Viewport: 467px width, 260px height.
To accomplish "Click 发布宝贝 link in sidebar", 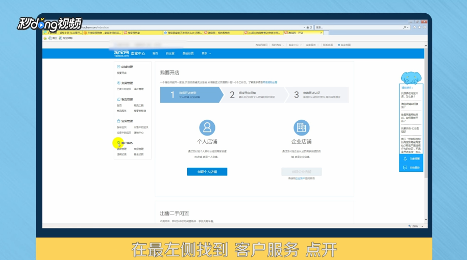I will [x=121, y=127].
